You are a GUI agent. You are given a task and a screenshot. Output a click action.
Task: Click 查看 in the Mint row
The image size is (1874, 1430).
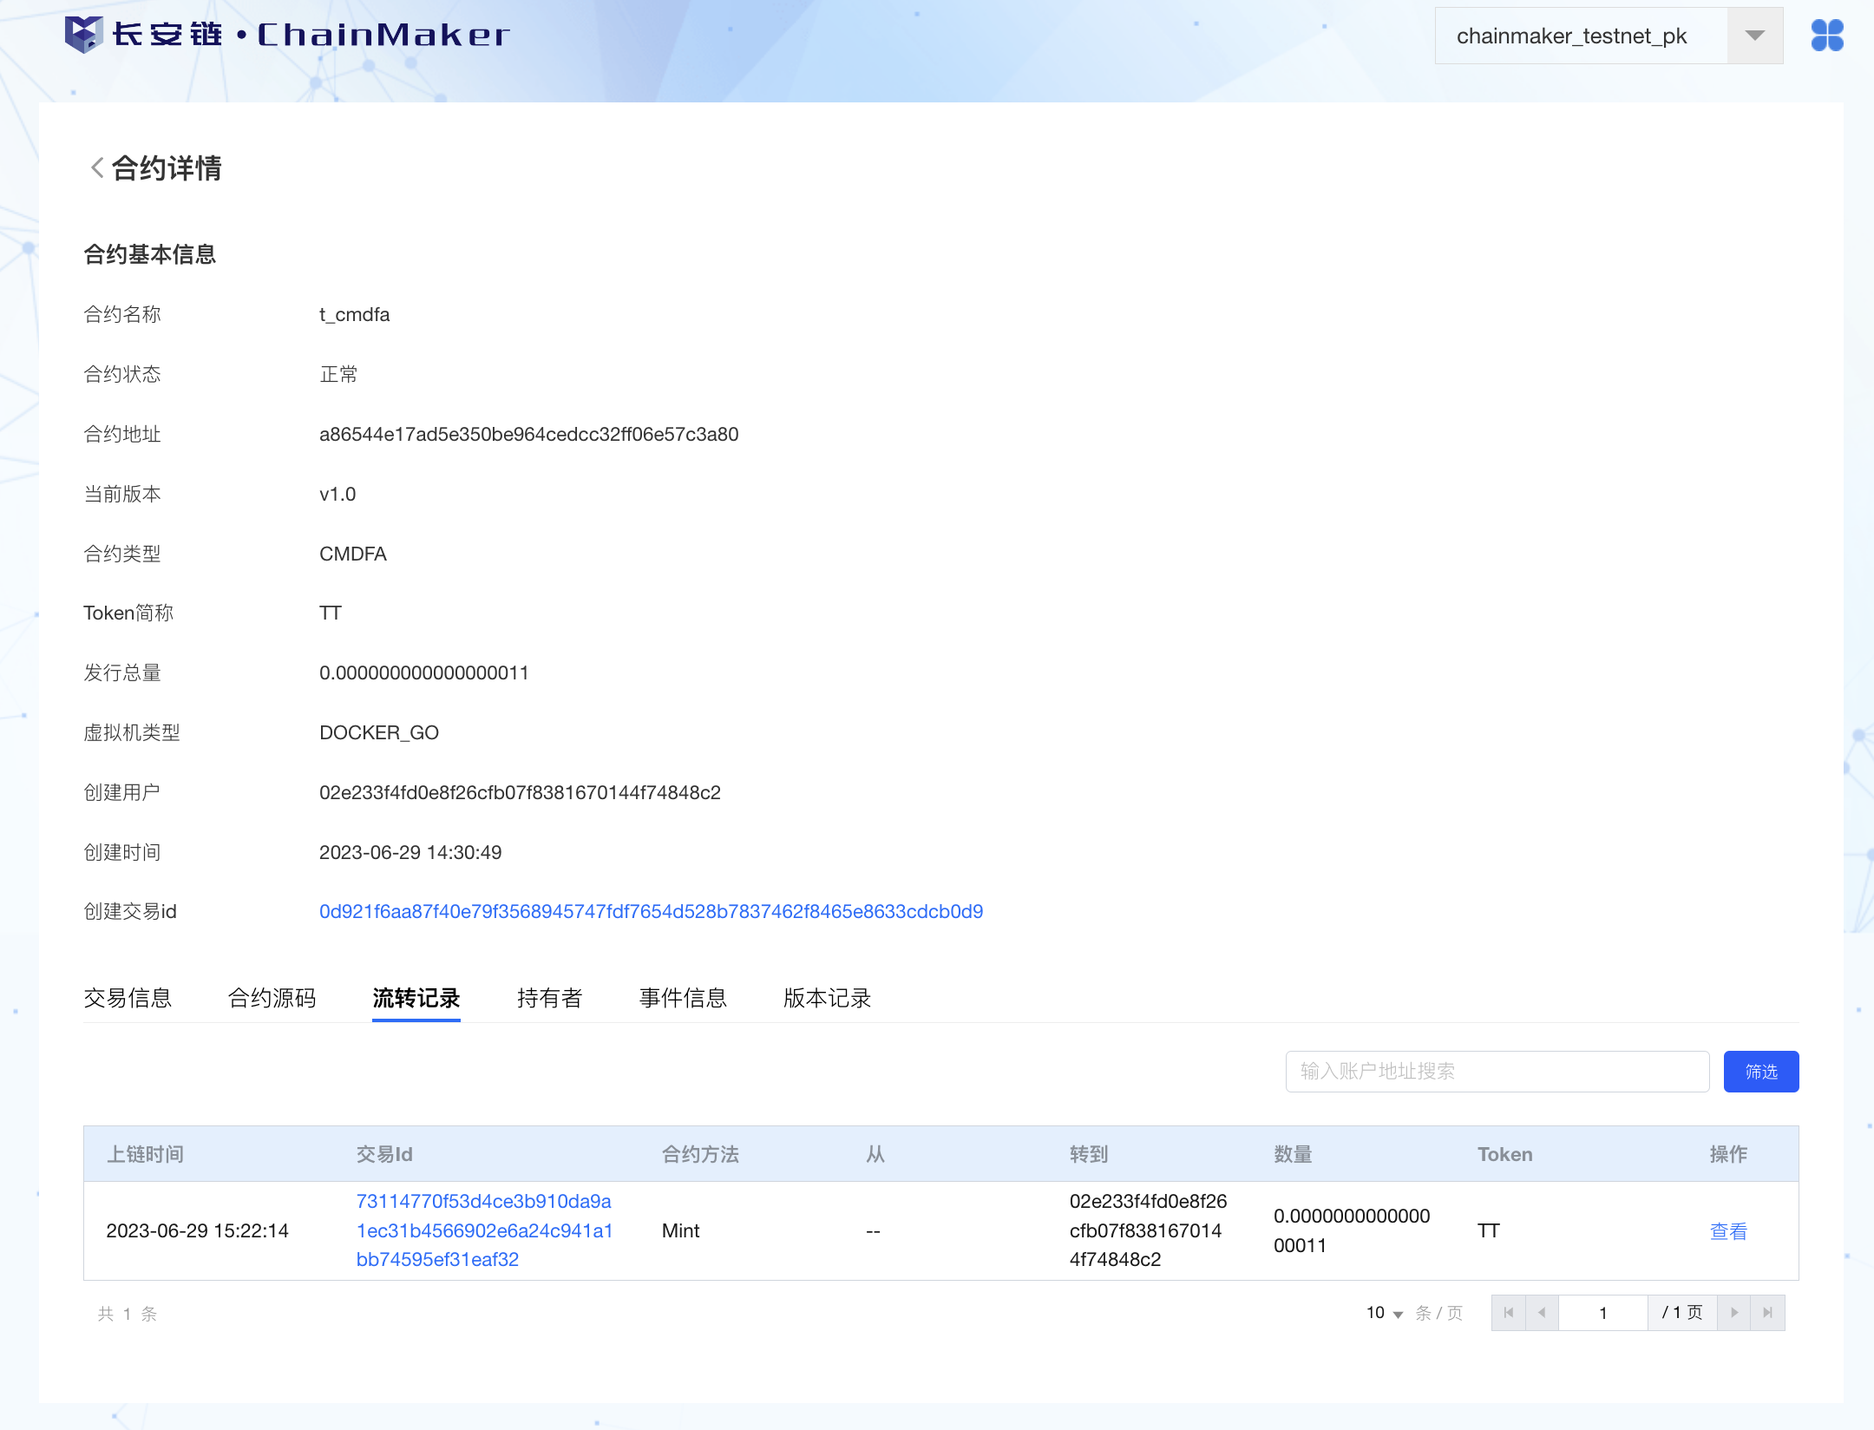point(1727,1230)
